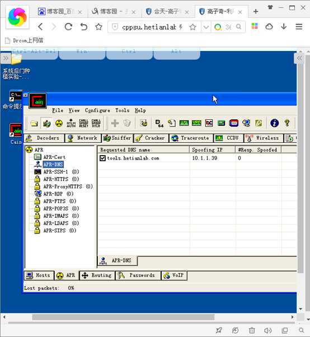Select APR-Cert in the APR tree
Image resolution: width=310 pixels, height=337 pixels.
(54, 157)
